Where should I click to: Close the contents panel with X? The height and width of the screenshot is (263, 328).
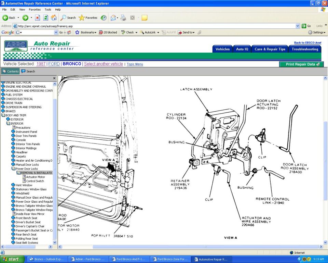pyautogui.click(x=54, y=78)
